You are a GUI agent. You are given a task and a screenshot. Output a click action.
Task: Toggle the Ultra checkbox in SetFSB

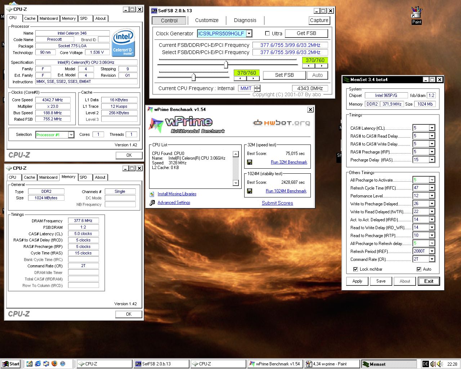[x=267, y=34]
